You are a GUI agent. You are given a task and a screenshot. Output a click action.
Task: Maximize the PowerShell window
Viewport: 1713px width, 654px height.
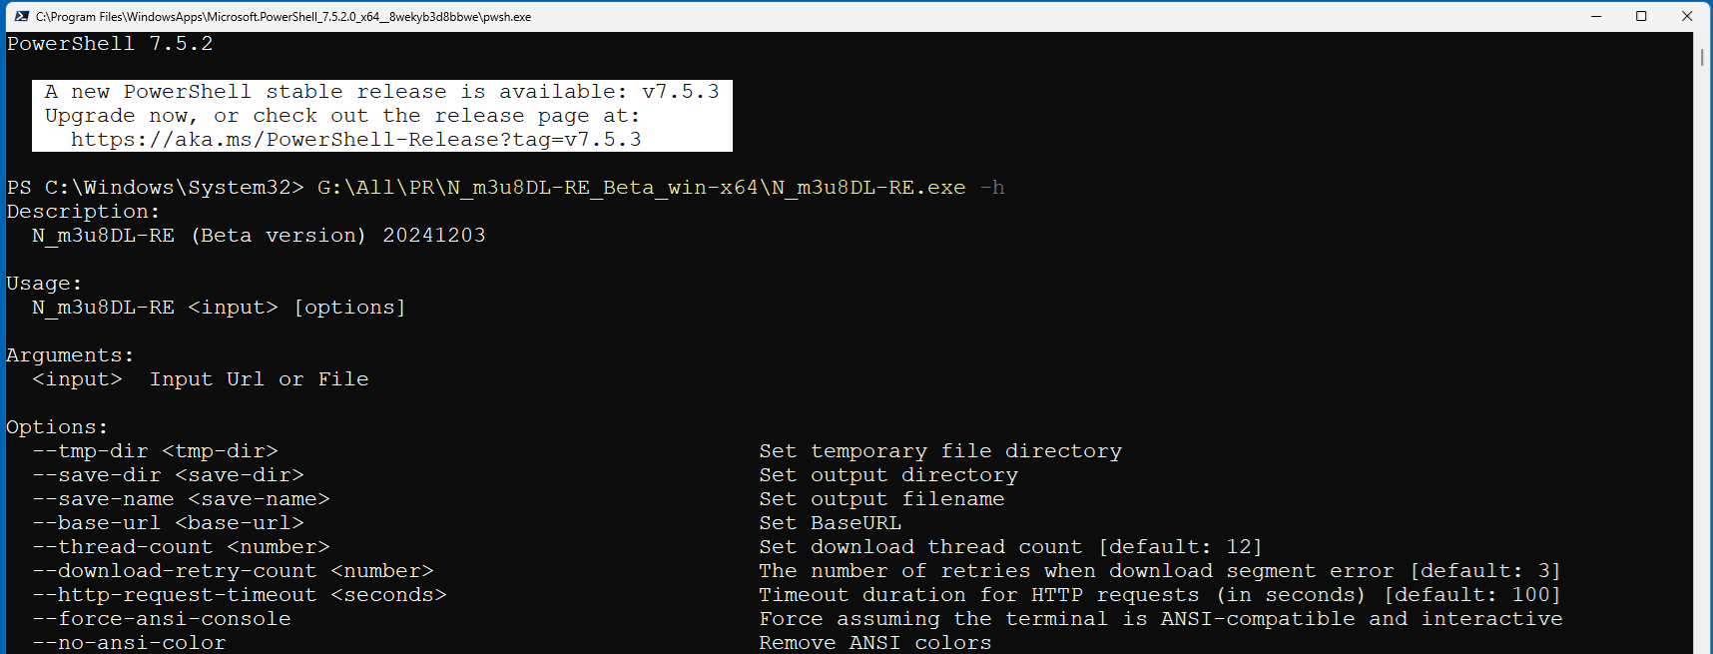click(1641, 16)
